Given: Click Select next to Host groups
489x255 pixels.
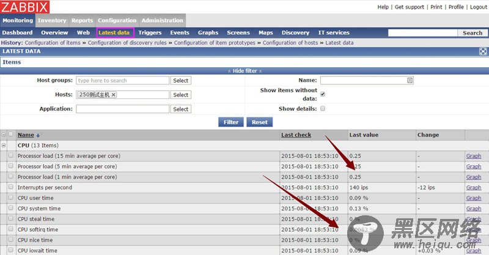Looking at the screenshot, I should [x=180, y=81].
